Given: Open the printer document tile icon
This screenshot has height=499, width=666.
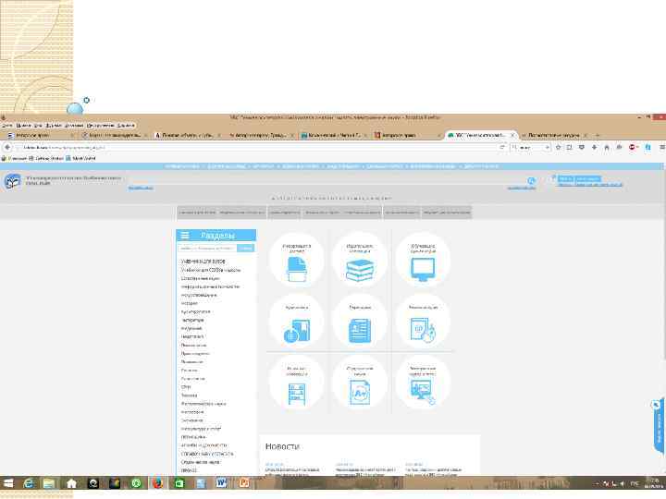Looking at the screenshot, I should pyautogui.click(x=297, y=270).
